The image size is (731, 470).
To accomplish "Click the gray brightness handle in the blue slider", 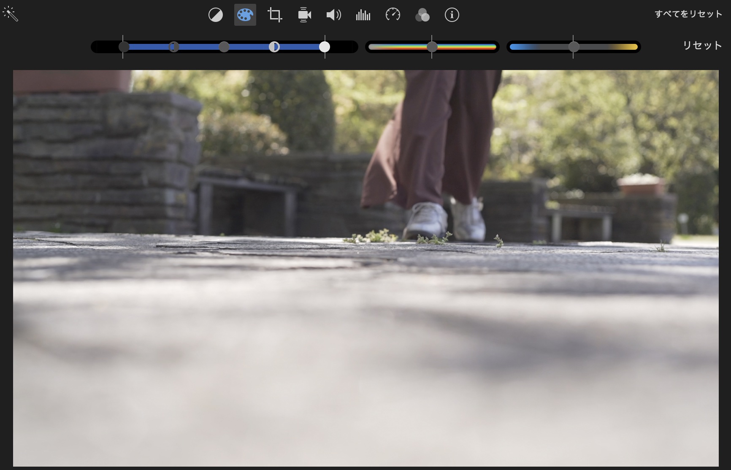I will 224,47.
